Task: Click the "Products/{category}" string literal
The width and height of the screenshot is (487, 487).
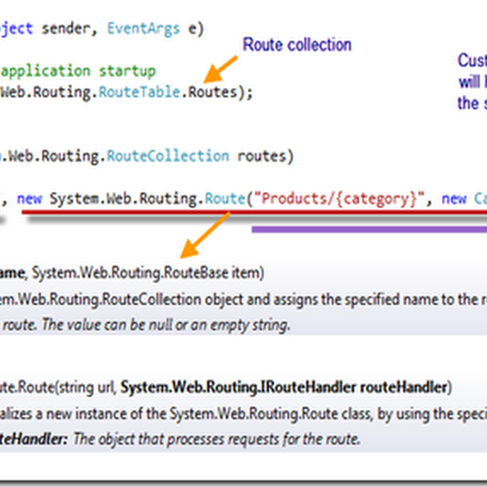Action: pos(340,199)
